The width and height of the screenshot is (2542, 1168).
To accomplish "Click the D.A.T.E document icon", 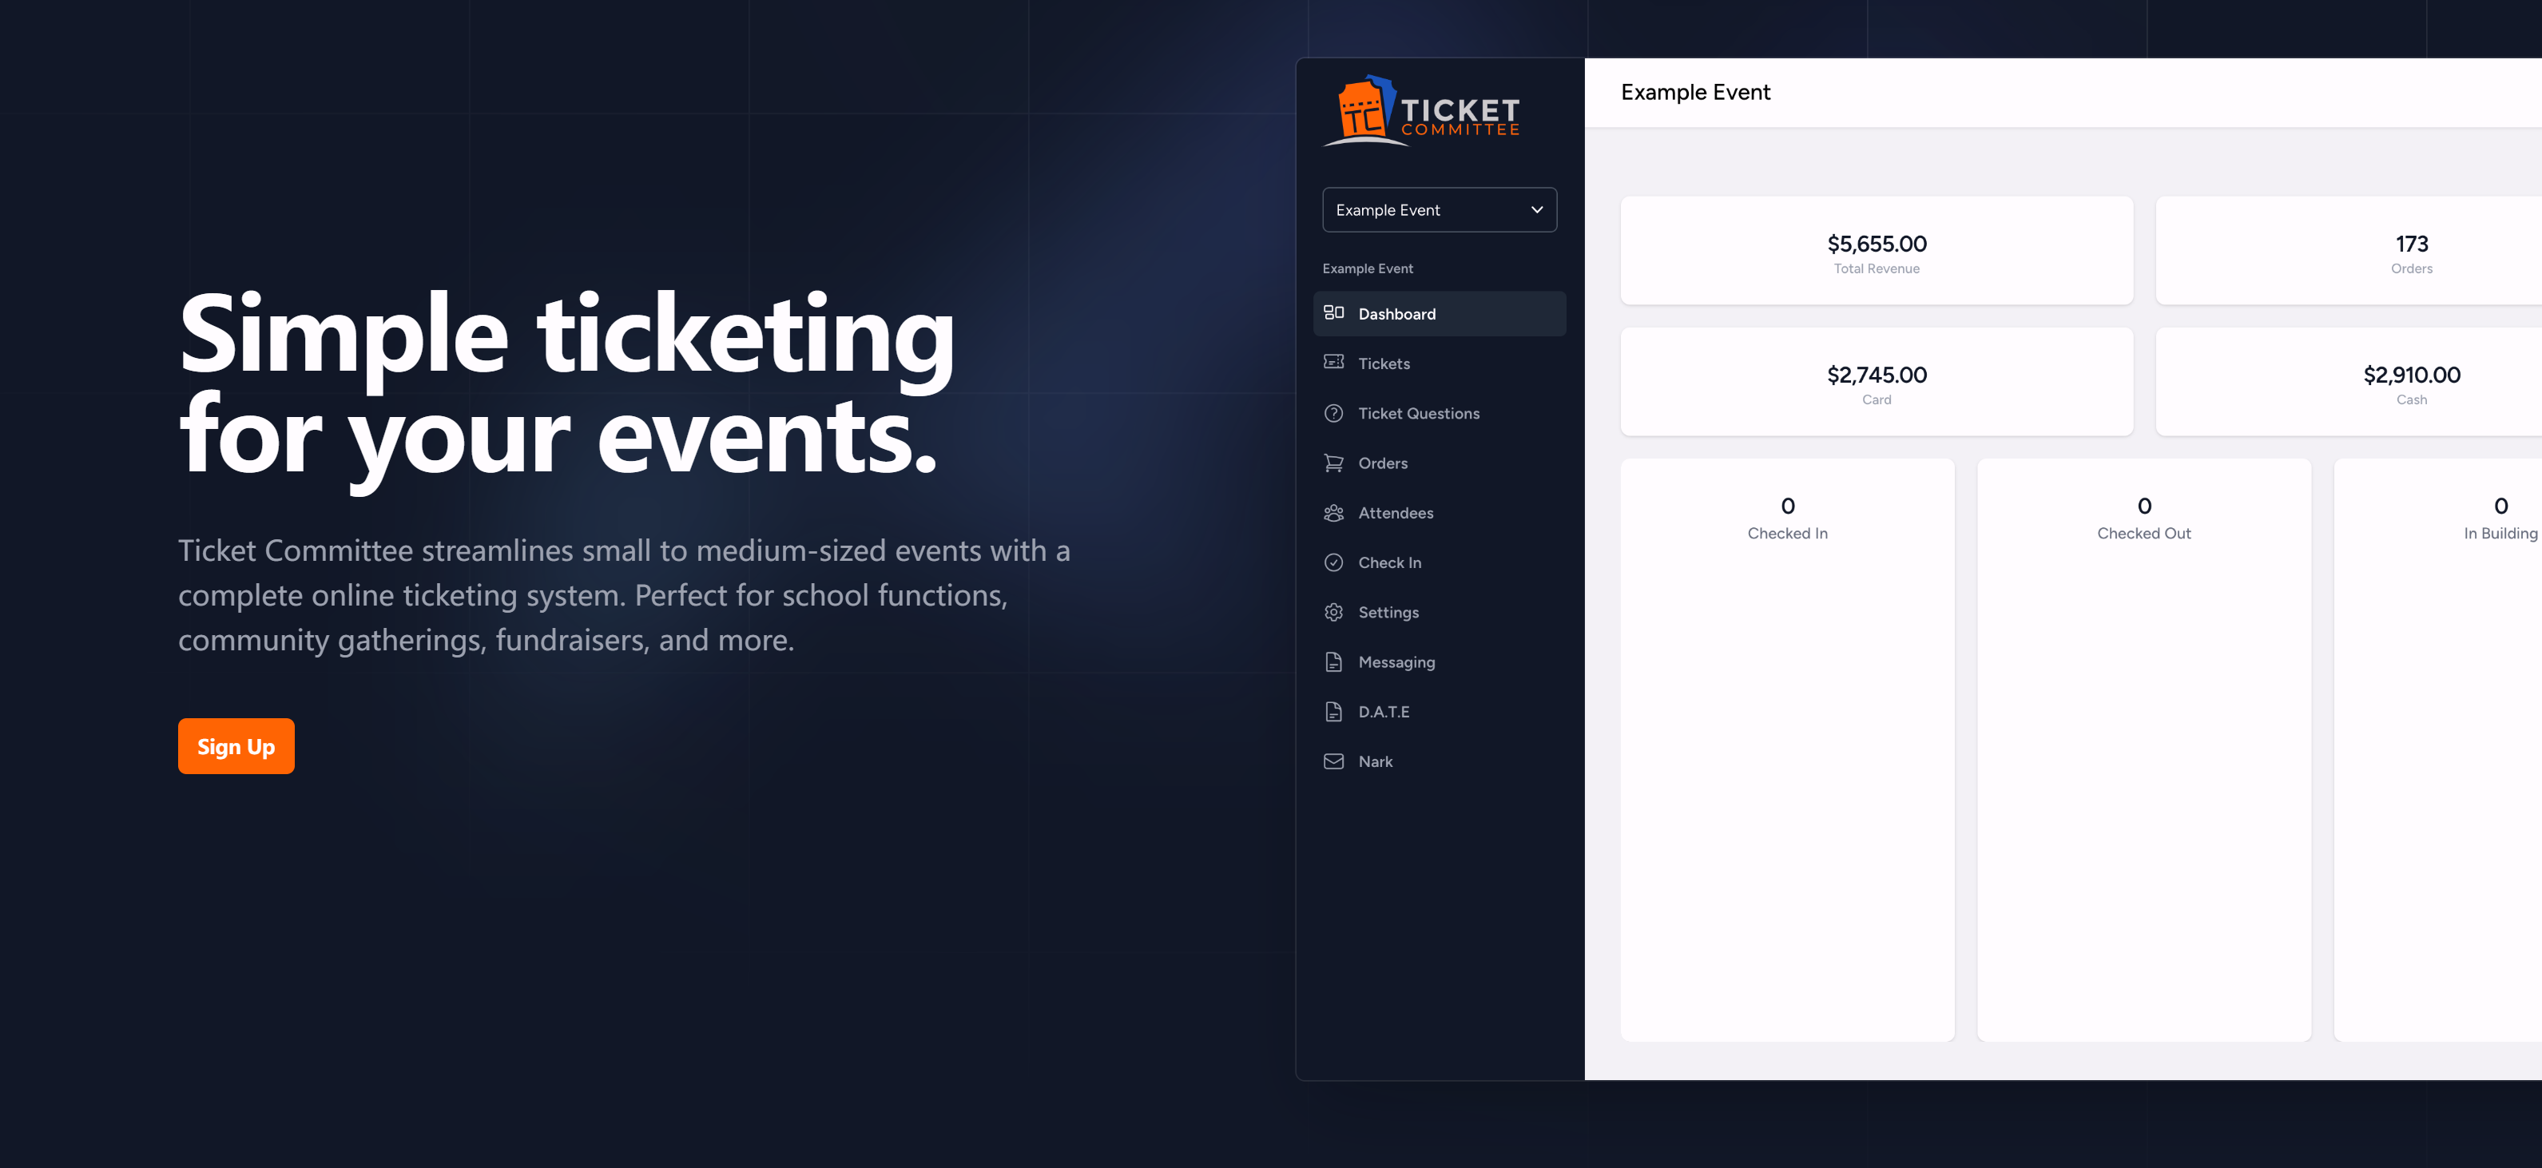I will (x=1333, y=711).
